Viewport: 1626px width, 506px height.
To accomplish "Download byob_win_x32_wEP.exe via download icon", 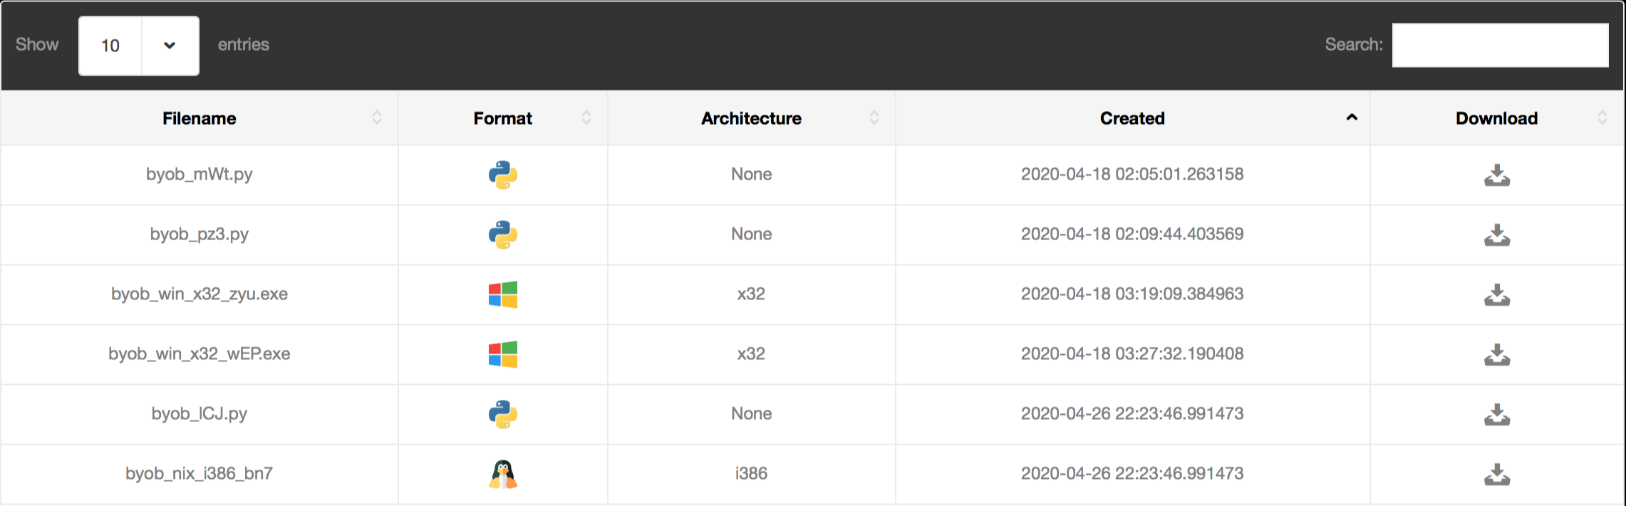I will [1497, 355].
